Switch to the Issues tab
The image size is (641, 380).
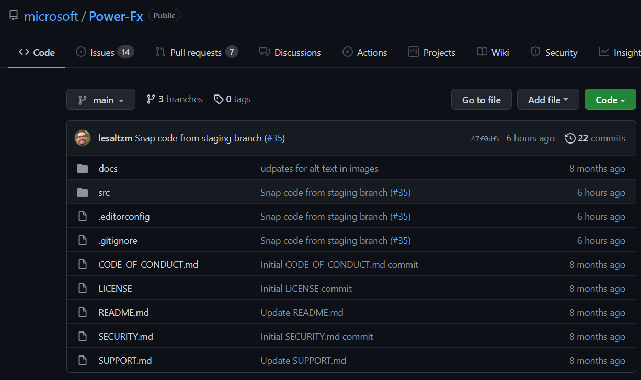105,52
